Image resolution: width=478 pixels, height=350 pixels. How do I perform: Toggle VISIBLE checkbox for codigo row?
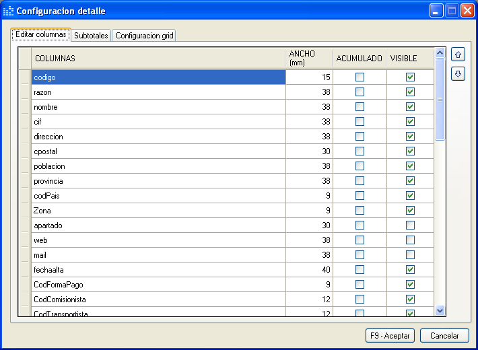(410, 77)
